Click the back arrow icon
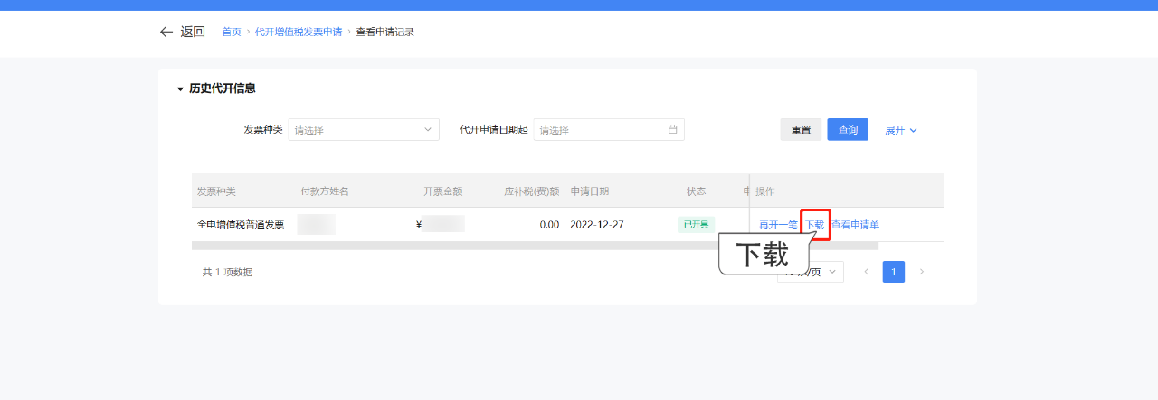Image resolution: width=1158 pixels, height=400 pixels. [x=166, y=32]
